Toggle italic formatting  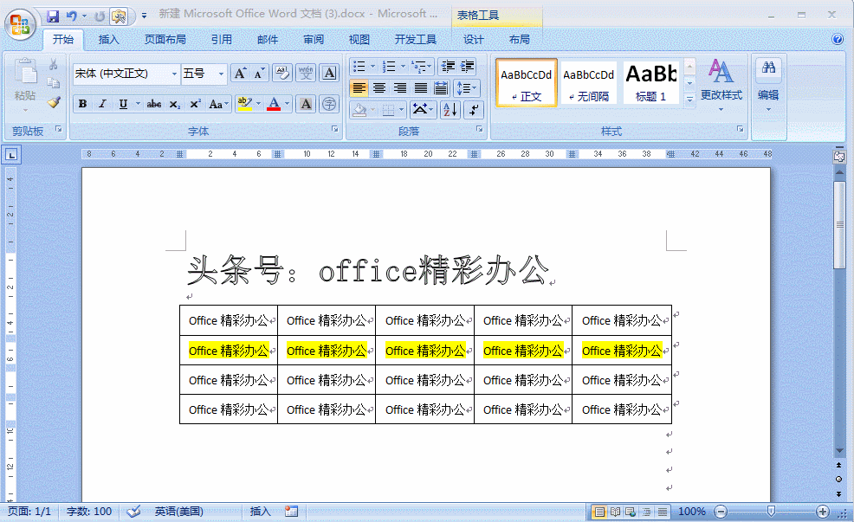coord(102,104)
